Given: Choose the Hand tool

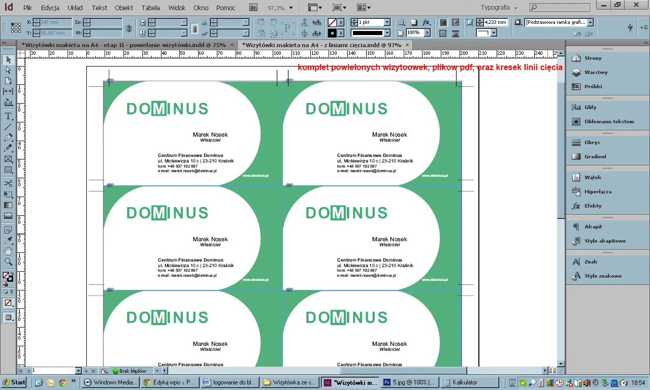Looking at the screenshot, I should coord(8,251).
